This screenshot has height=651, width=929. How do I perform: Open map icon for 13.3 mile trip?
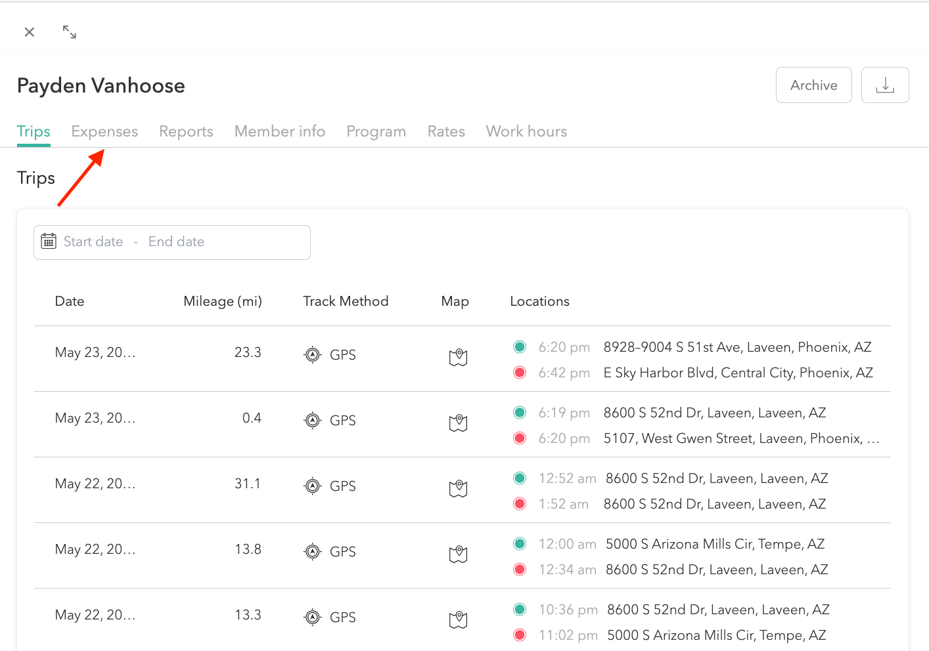458,619
